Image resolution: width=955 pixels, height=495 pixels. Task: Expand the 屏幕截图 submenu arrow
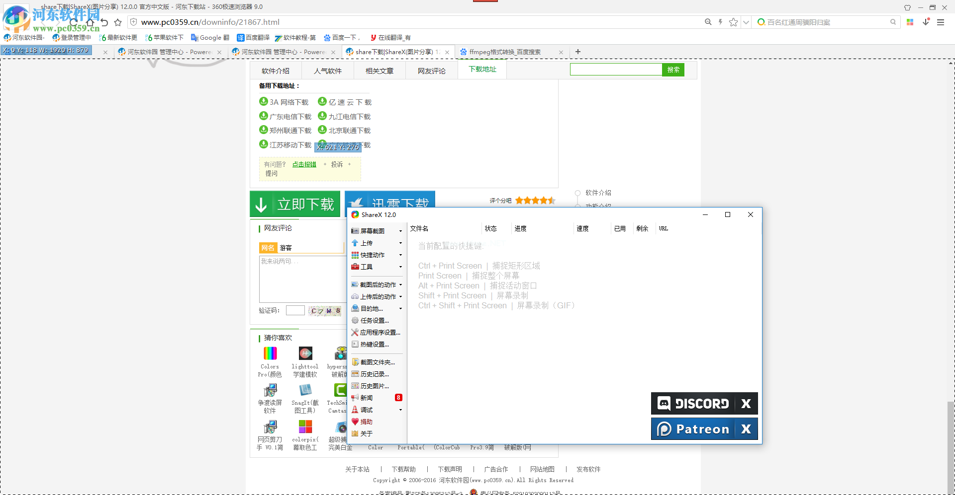(400, 231)
